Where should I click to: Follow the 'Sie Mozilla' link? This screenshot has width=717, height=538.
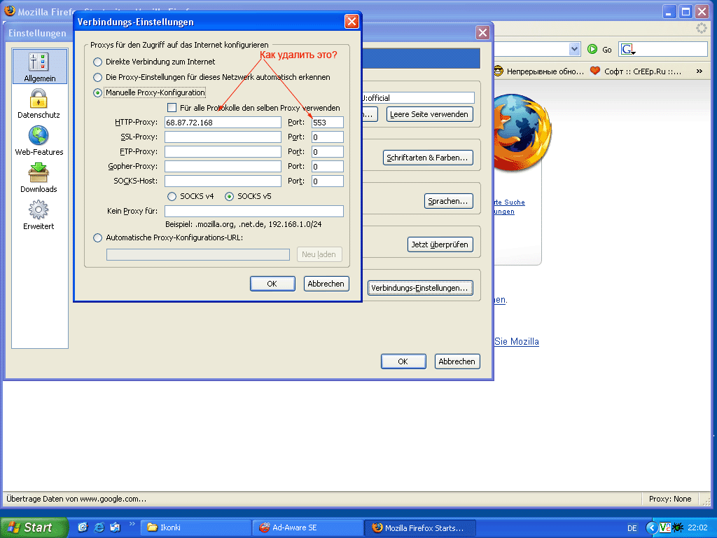(517, 342)
